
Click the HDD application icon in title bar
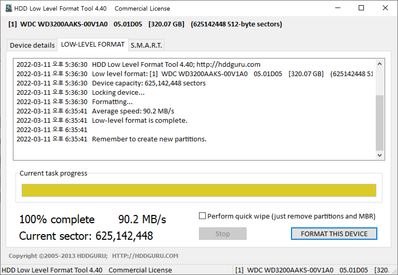pos(9,8)
